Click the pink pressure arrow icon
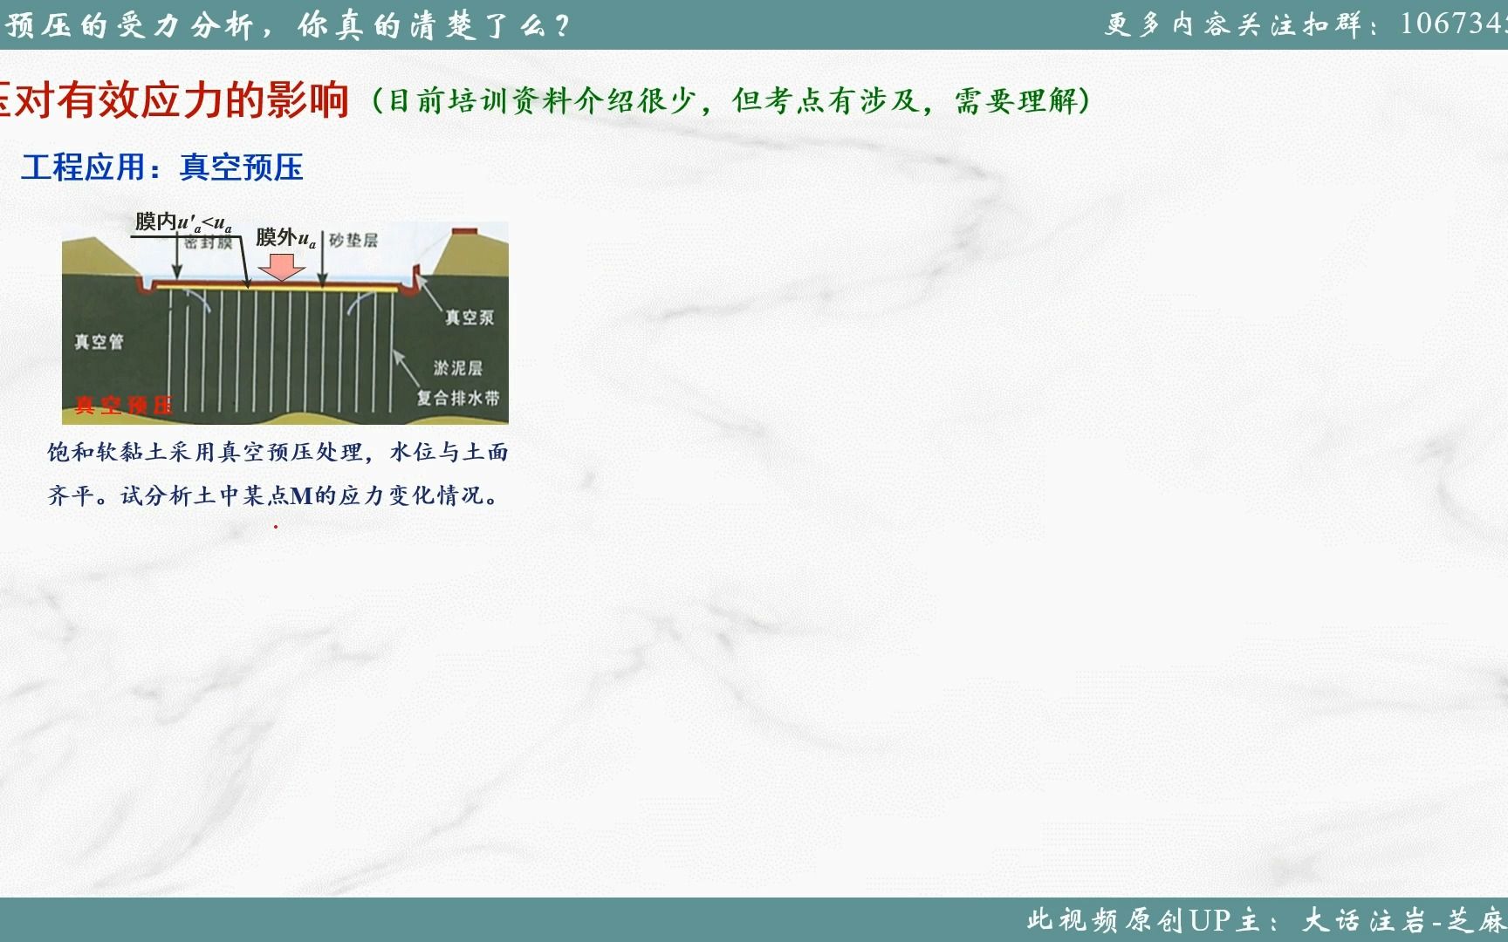The width and height of the screenshot is (1508, 942). pos(279,266)
